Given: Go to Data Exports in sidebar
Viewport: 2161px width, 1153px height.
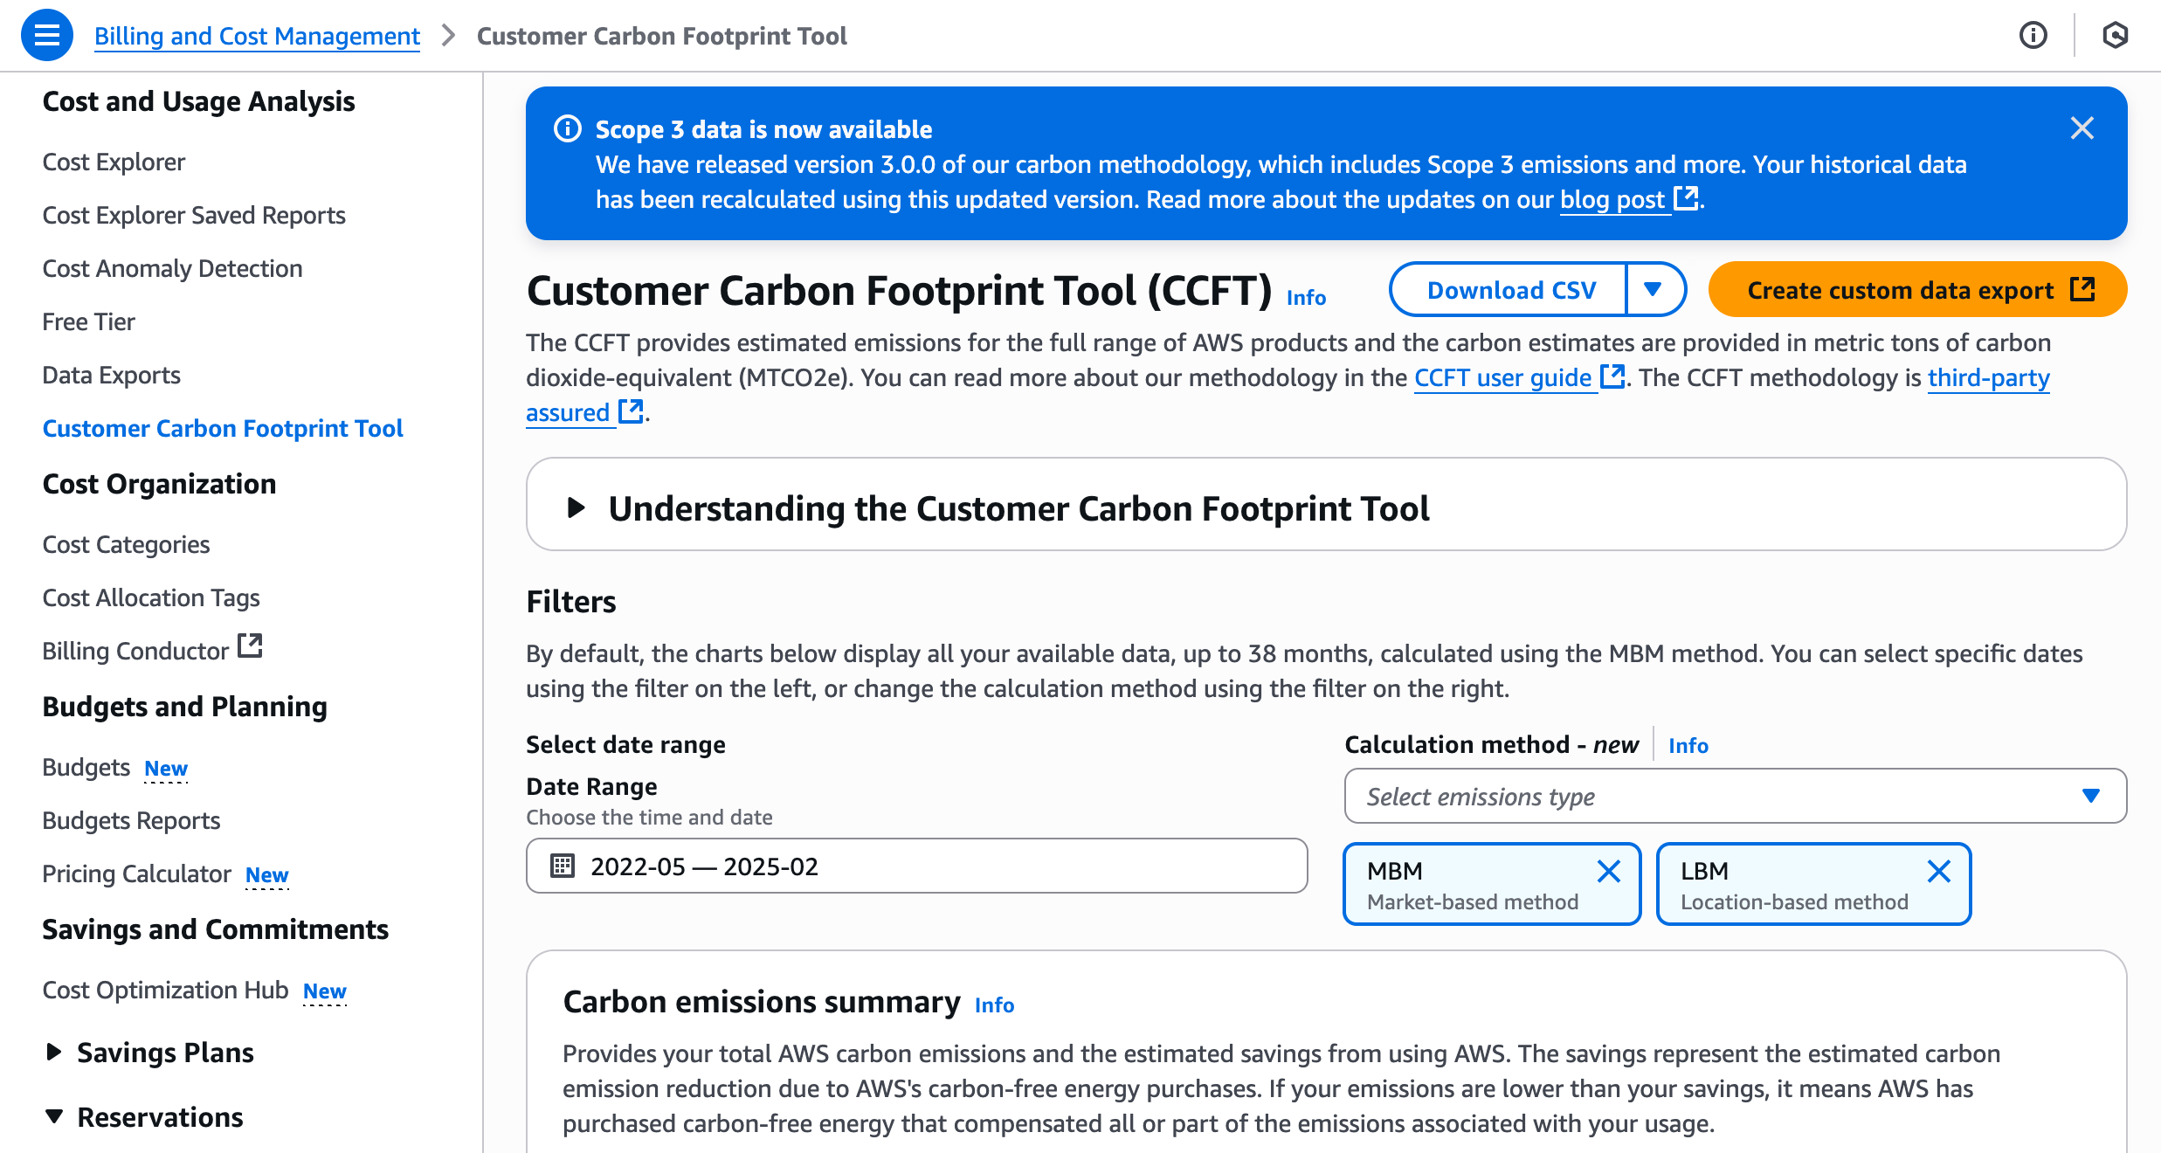Looking at the screenshot, I should (x=111, y=375).
